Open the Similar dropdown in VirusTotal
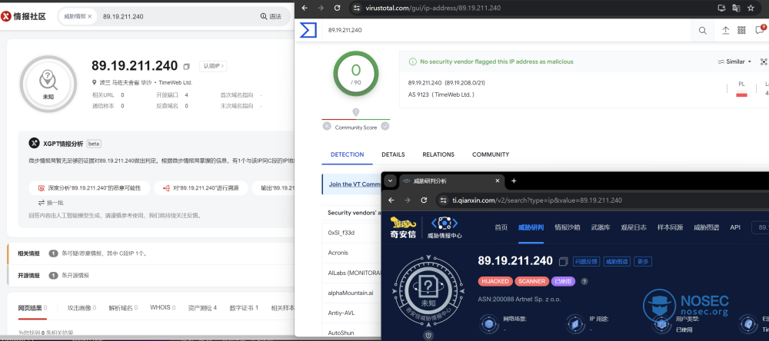The width and height of the screenshot is (769, 341). [734, 61]
